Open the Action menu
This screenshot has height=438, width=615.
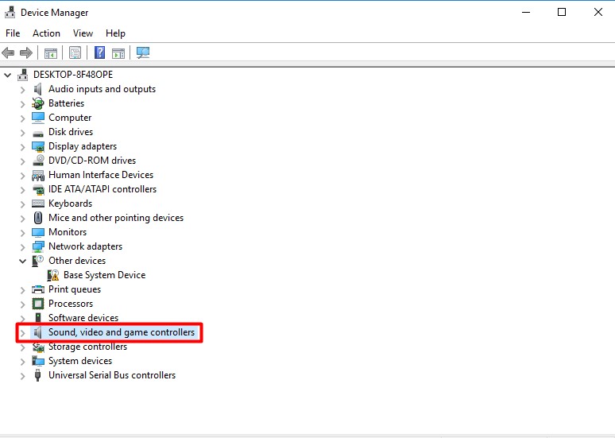pos(46,33)
